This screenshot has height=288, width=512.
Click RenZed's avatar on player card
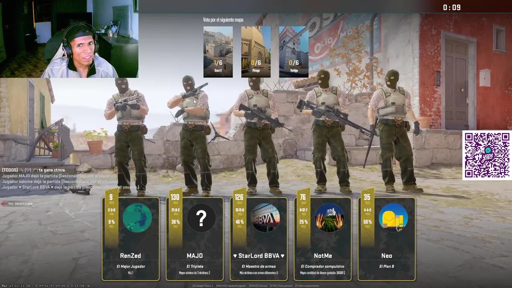[x=137, y=218]
